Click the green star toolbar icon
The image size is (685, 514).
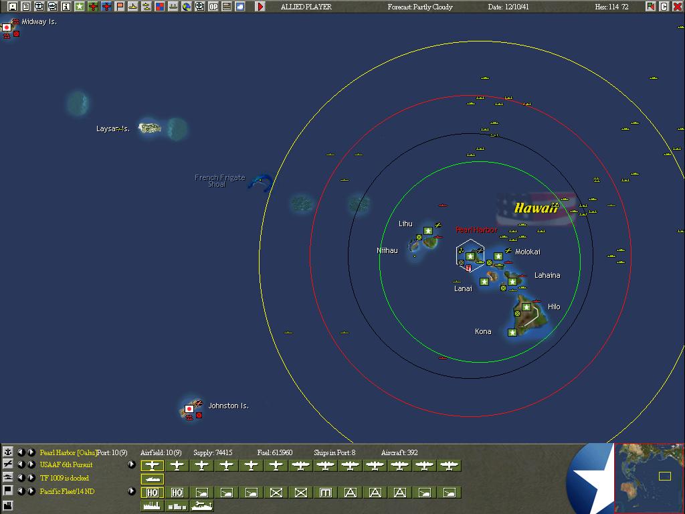(x=80, y=7)
